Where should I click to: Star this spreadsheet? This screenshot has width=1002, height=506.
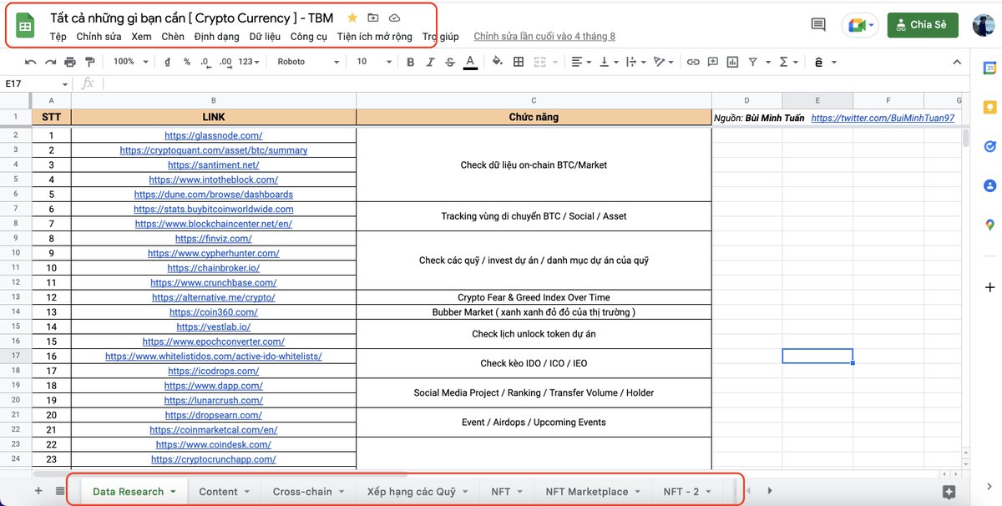pos(352,18)
